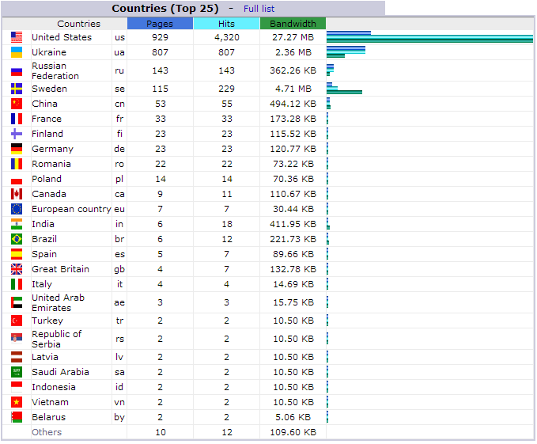Select the Sweden country name
This screenshot has height=444, width=537.
point(49,89)
